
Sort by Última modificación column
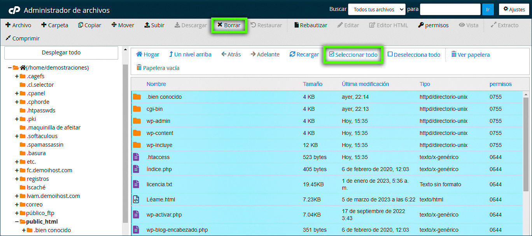(x=365, y=84)
